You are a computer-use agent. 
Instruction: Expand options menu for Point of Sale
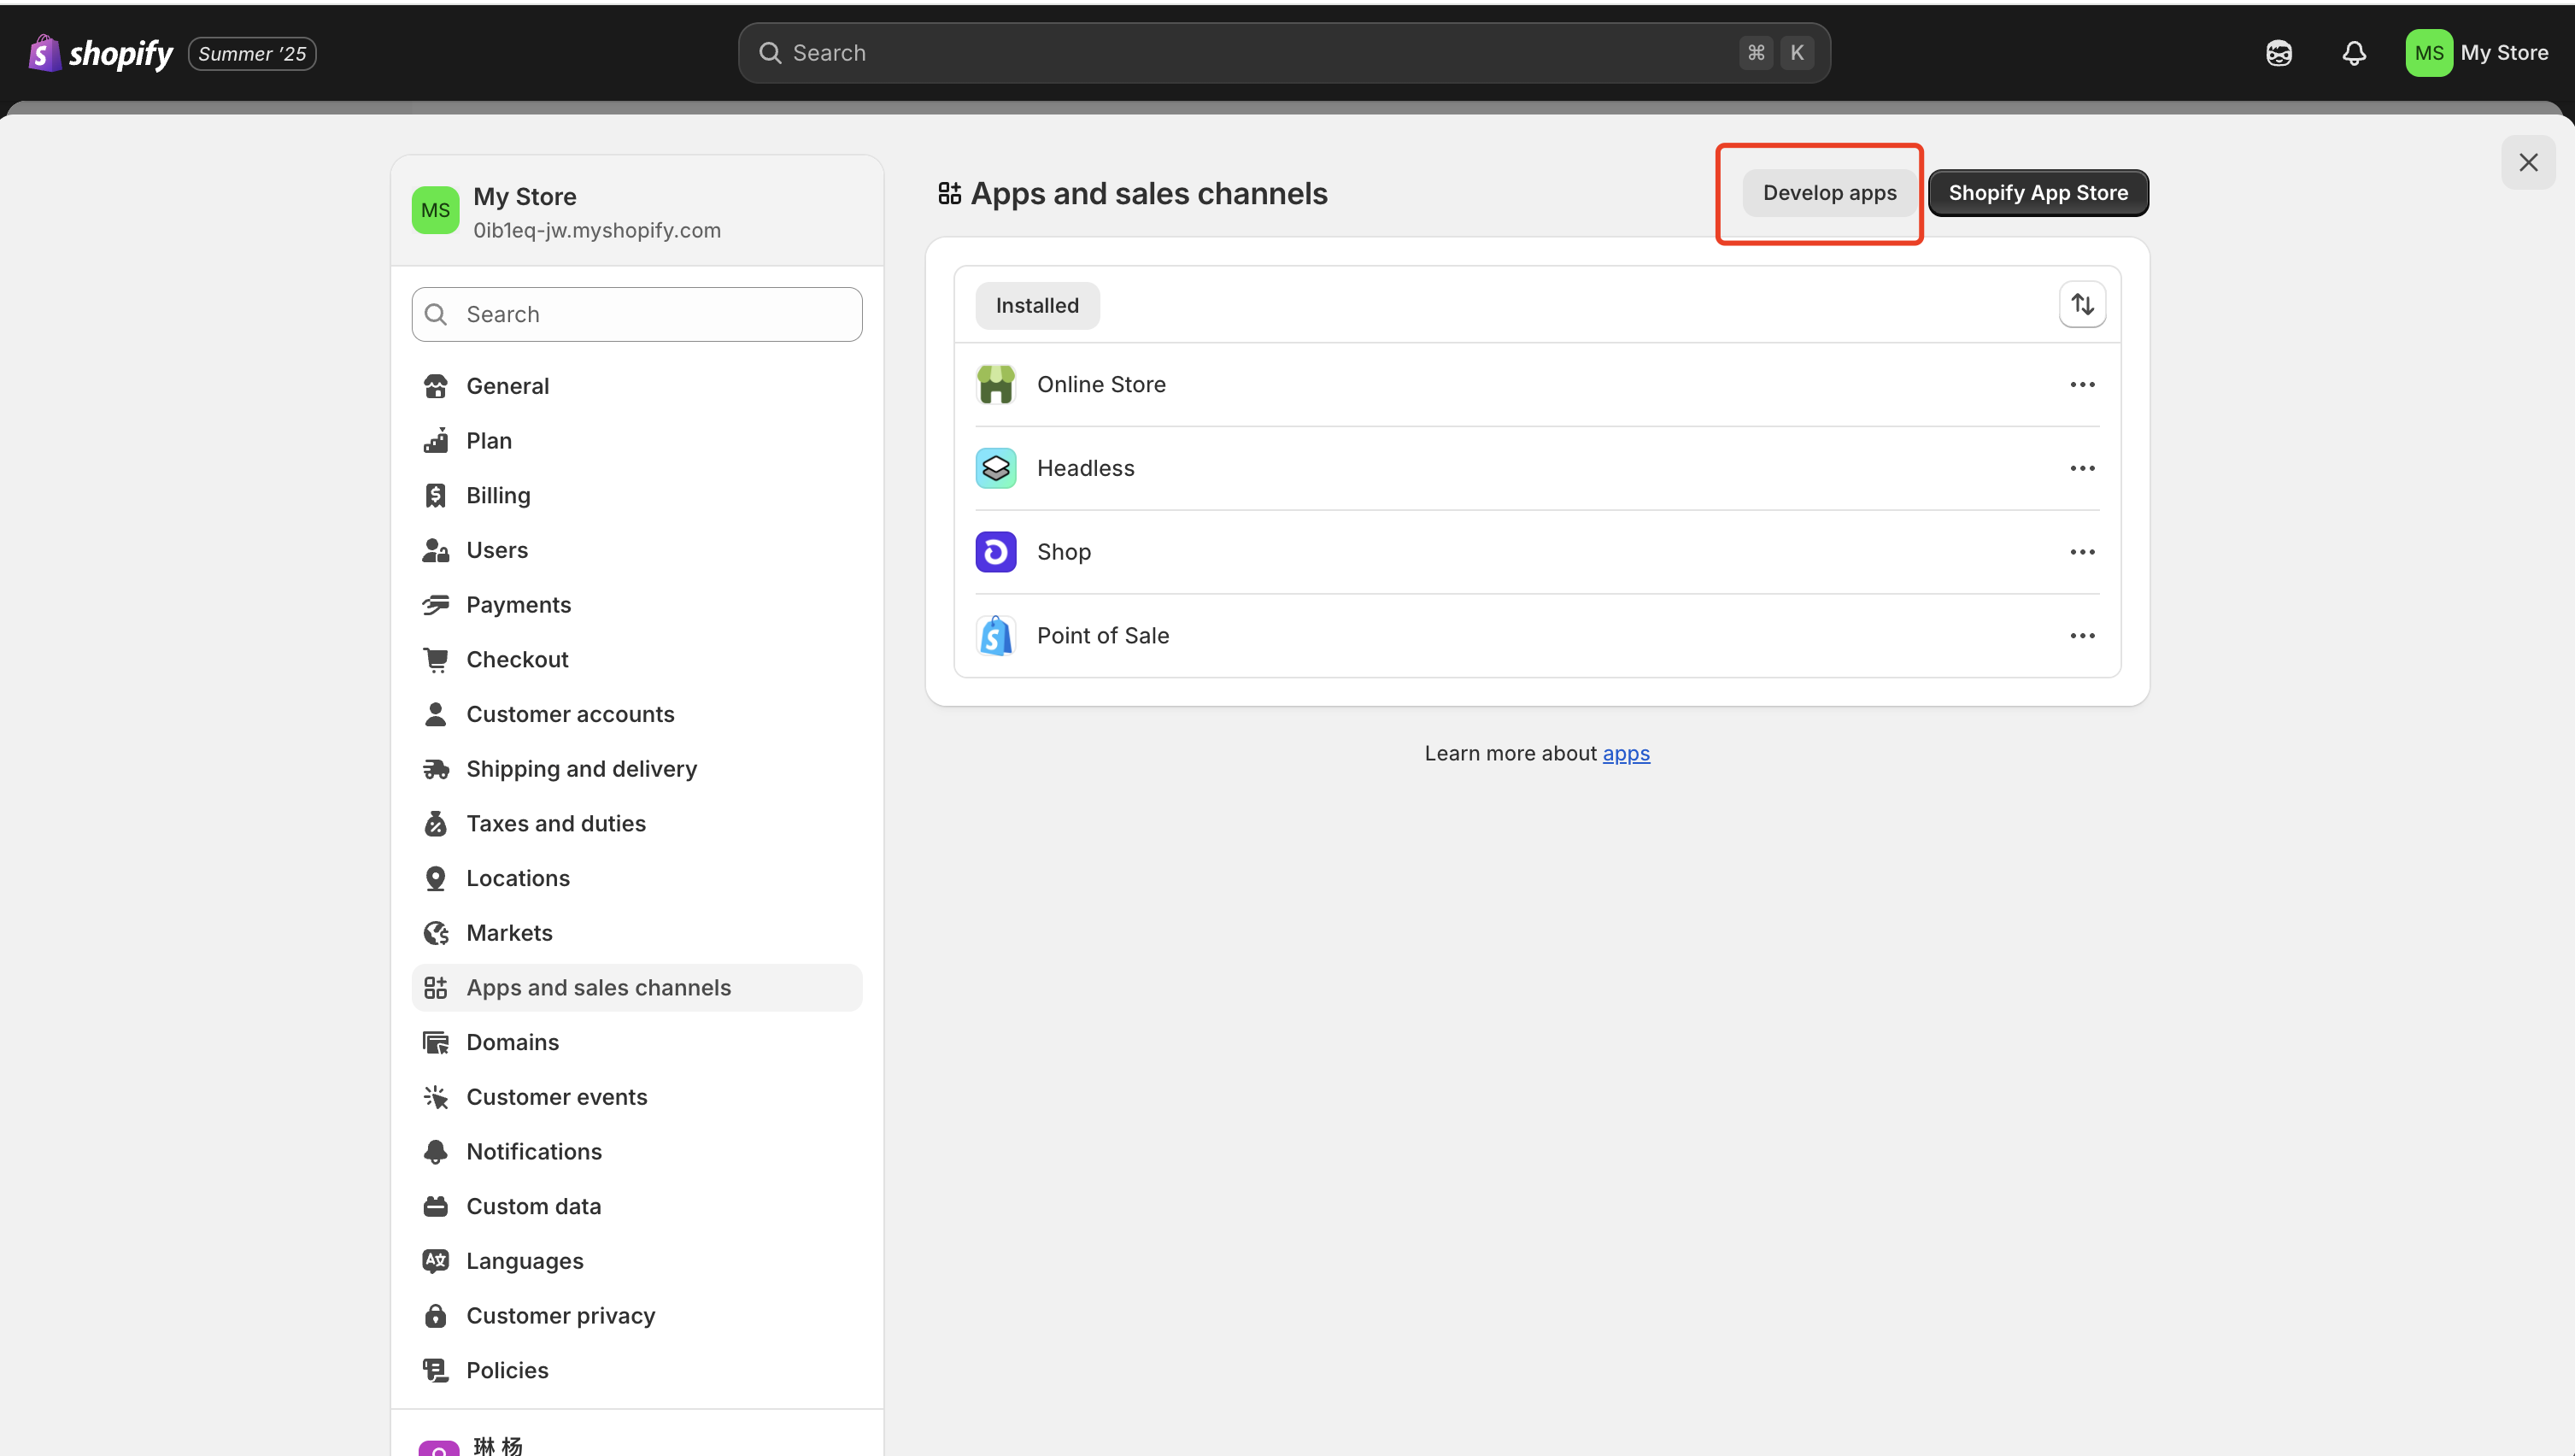[x=2082, y=636]
